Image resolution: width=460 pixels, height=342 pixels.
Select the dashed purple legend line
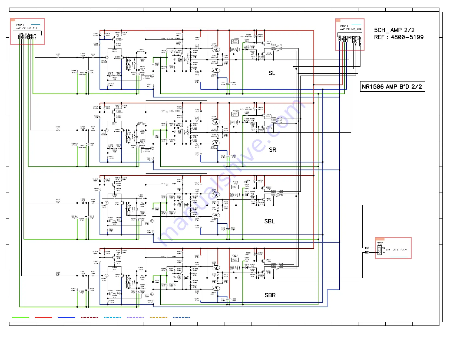135,317
